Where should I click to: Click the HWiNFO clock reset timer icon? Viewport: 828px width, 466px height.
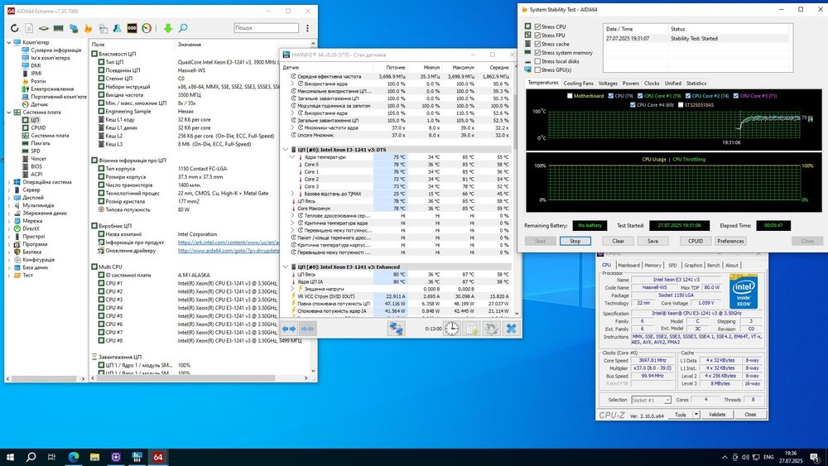click(x=451, y=329)
